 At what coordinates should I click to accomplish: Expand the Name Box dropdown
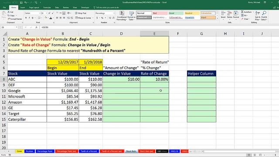pos(17,27)
